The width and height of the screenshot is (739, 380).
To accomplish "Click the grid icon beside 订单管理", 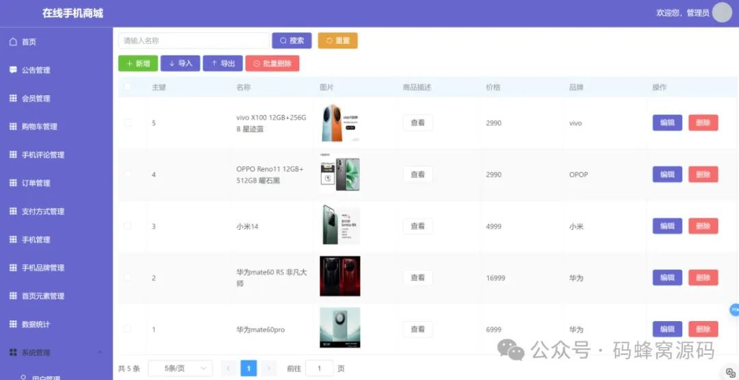I will point(13,183).
